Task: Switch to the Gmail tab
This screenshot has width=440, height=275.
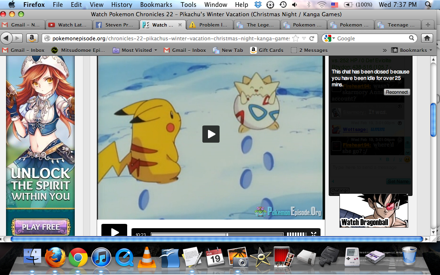Action: coord(22,24)
